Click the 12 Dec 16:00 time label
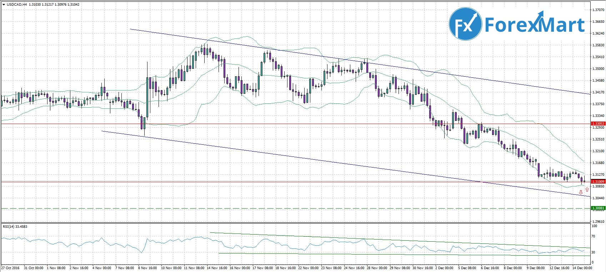 tap(560, 268)
